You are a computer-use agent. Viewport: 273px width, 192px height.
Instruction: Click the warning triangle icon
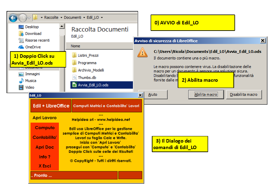(143, 53)
